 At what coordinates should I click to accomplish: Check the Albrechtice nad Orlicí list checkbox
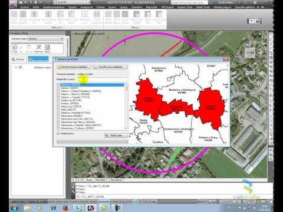point(58,119)
